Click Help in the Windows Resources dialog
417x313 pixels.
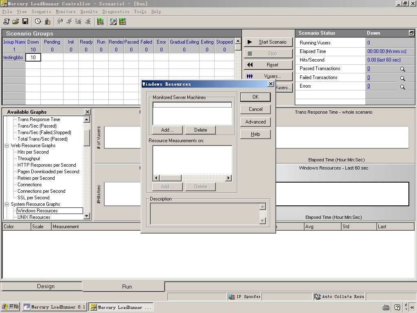[x=255, y=134]
